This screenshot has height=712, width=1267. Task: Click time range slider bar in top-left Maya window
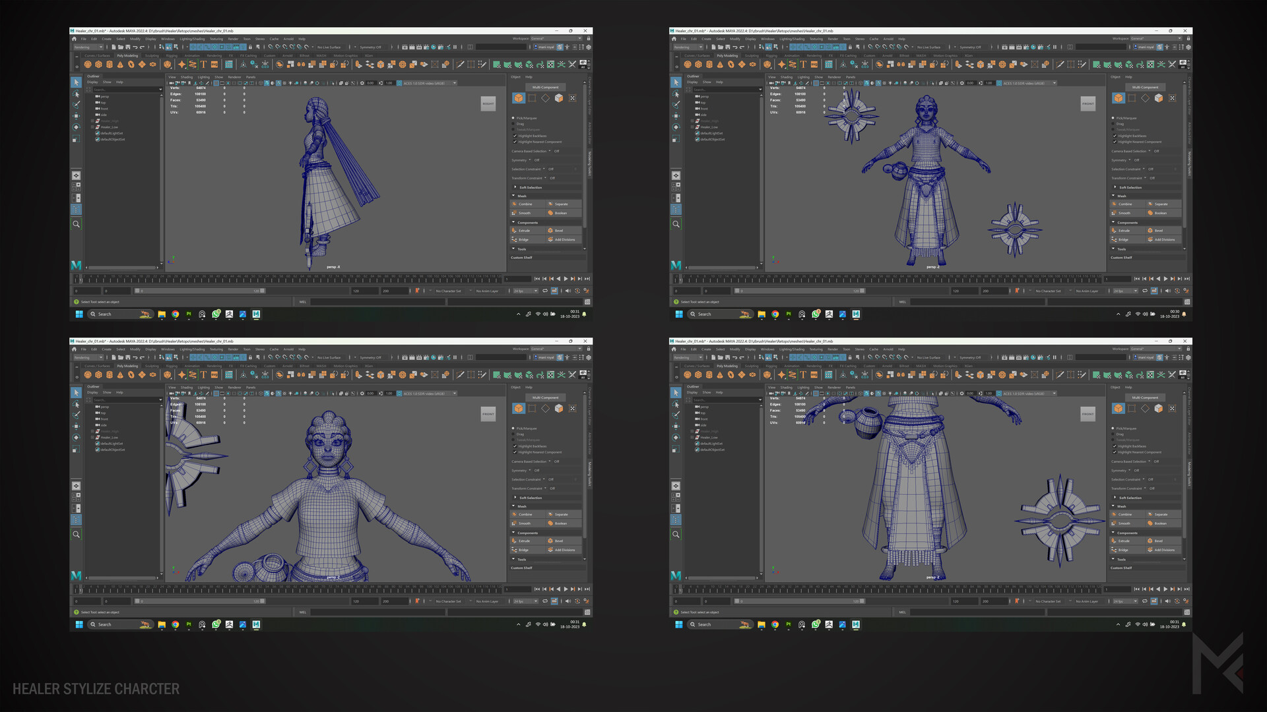pyautogui.click(x=200, y=291)
